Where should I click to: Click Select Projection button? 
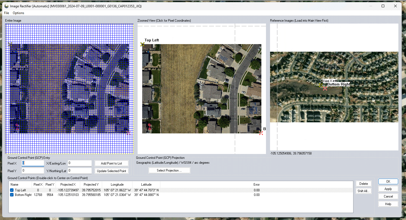pyautogui.click(x=169, y=170)
